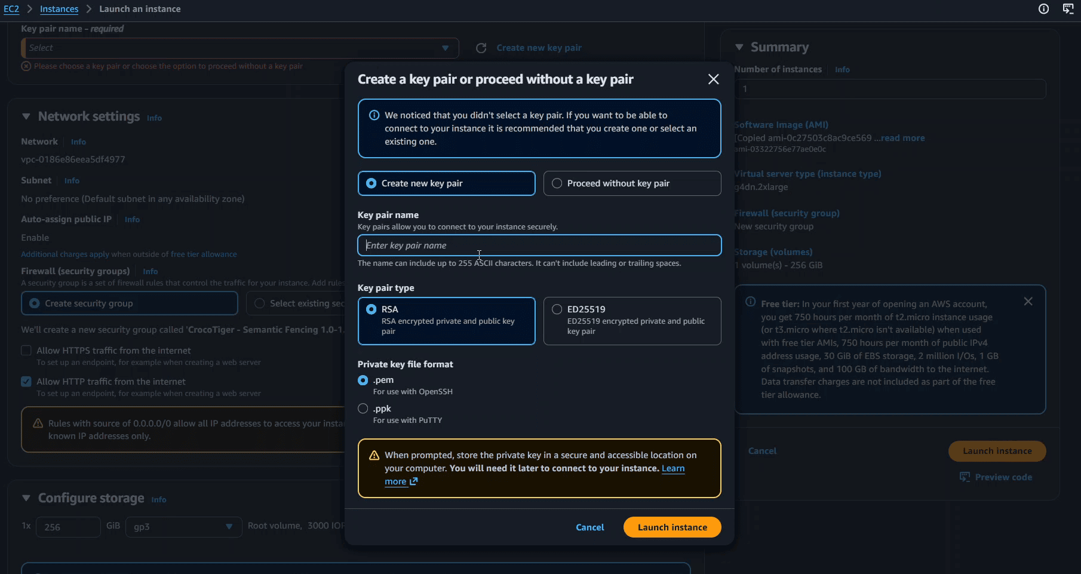Open Info for Firewall security groups
This screenshot has height=574, width=1081.
[150, 271]
